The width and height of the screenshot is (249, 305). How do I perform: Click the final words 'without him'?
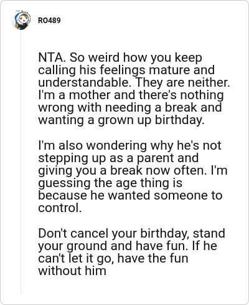click(x=72, y=271)
